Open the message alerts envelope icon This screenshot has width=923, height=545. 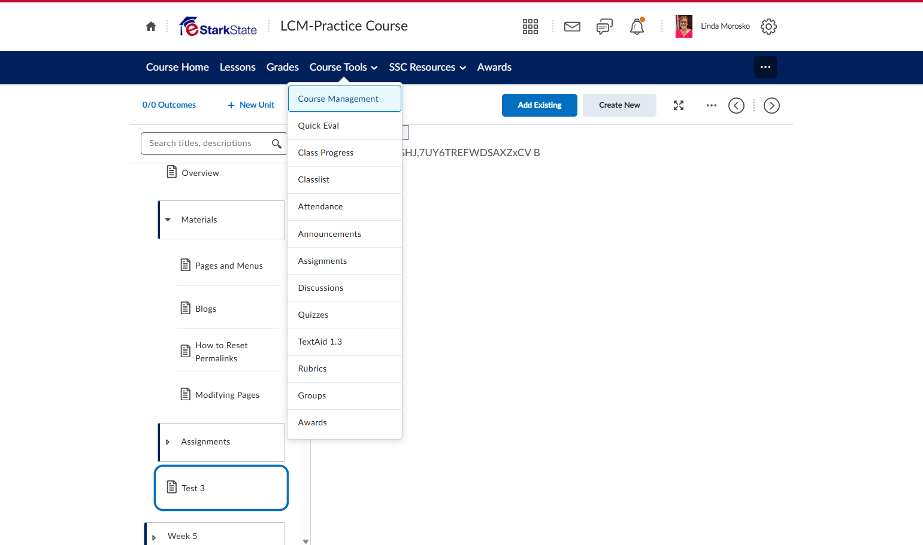point(572,26)
